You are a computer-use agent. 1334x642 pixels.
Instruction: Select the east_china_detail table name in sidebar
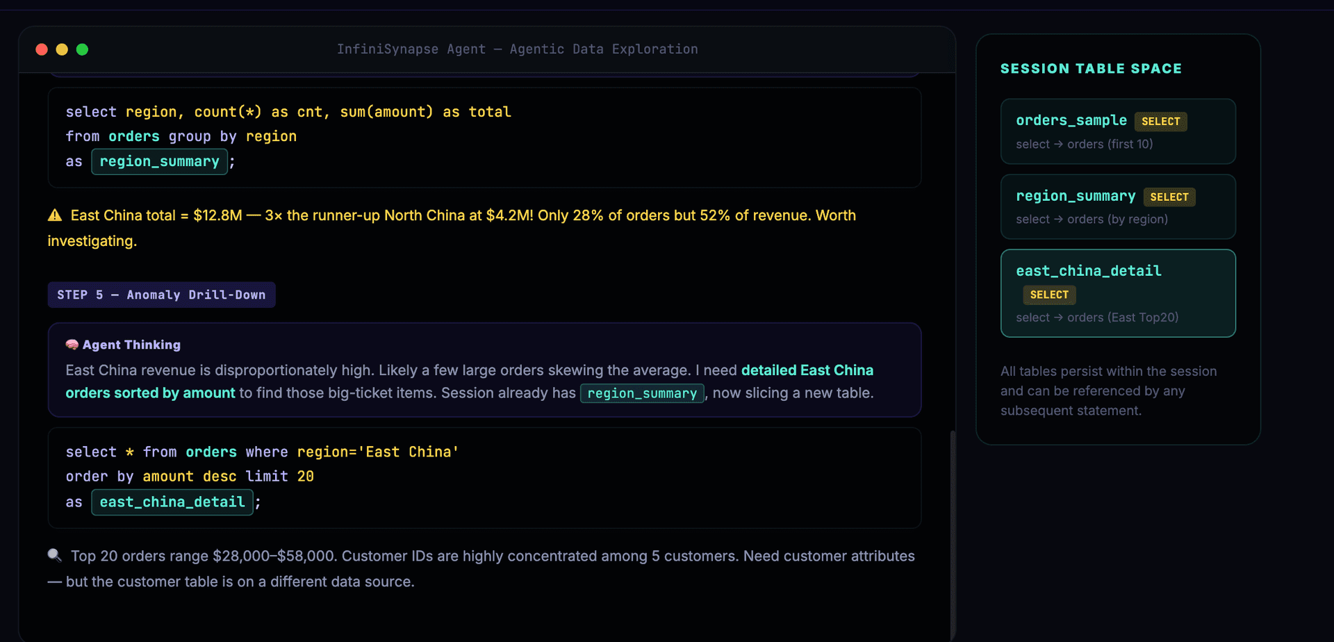click(x=1088, y=271)
